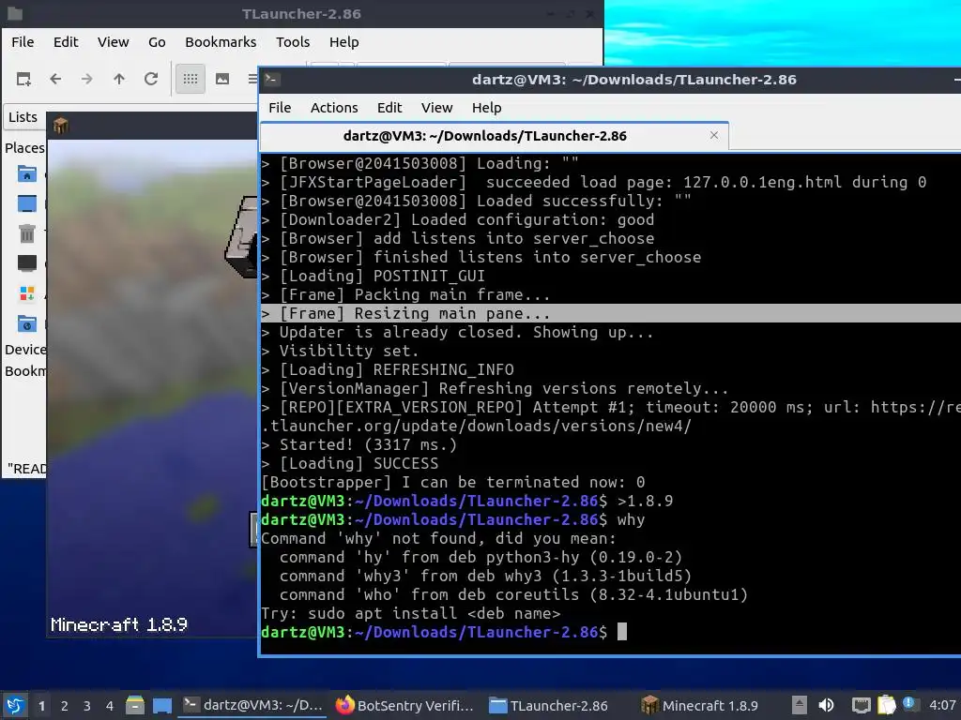
Task: Click highlighted line 'Resizing main pane...'
Action: point(611,313)
